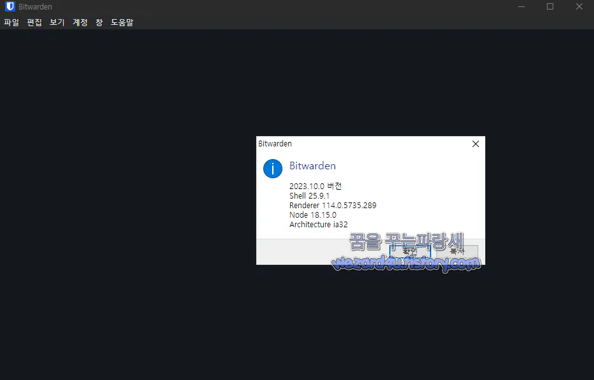Maximize the Bitwarden main window

[x=550, y=6]
